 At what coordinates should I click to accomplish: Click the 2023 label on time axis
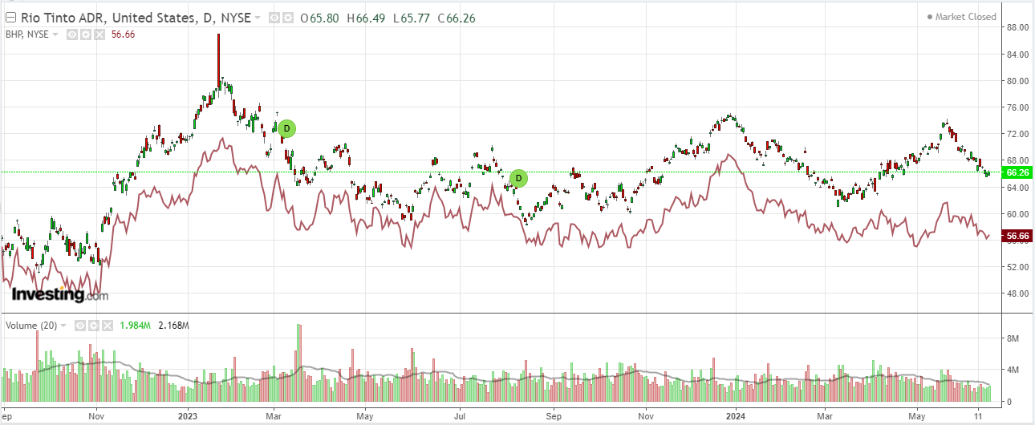pyautogui.click(x=188, y=416)
